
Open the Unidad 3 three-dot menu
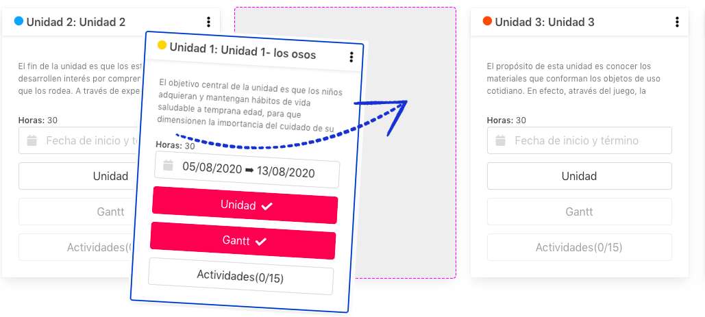point(677,21)
